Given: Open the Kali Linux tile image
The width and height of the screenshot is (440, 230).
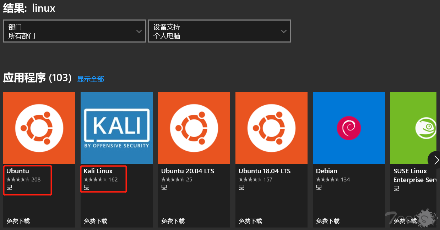Looking at the screenshot, I should point(116,128).
